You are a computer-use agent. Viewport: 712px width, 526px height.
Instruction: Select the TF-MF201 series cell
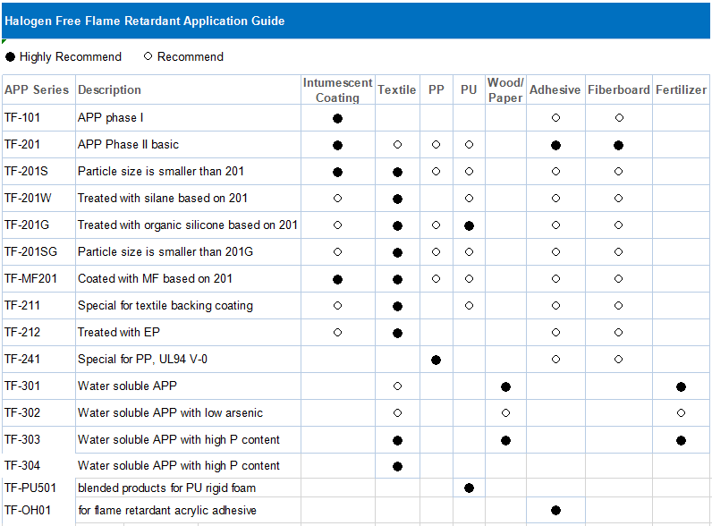[30, 278]
